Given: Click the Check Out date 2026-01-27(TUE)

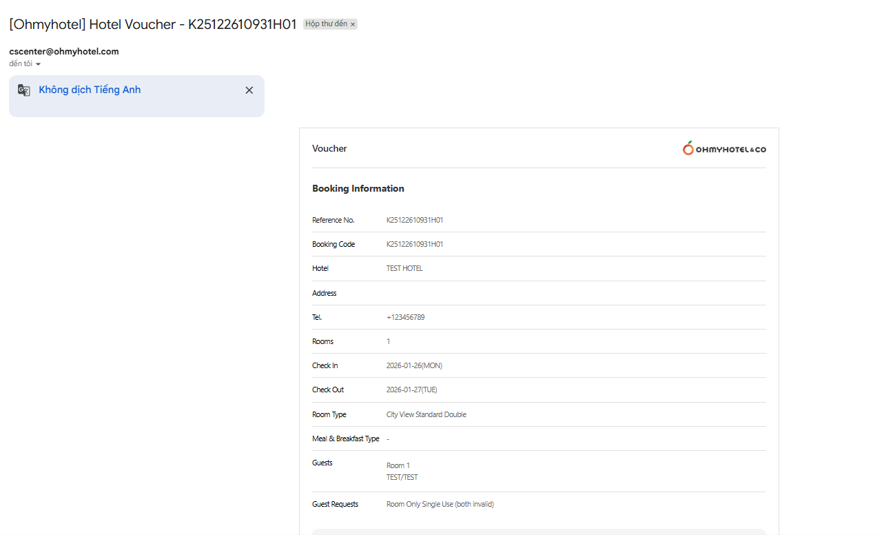Looking at the screenshot, I should pos(411,390).
